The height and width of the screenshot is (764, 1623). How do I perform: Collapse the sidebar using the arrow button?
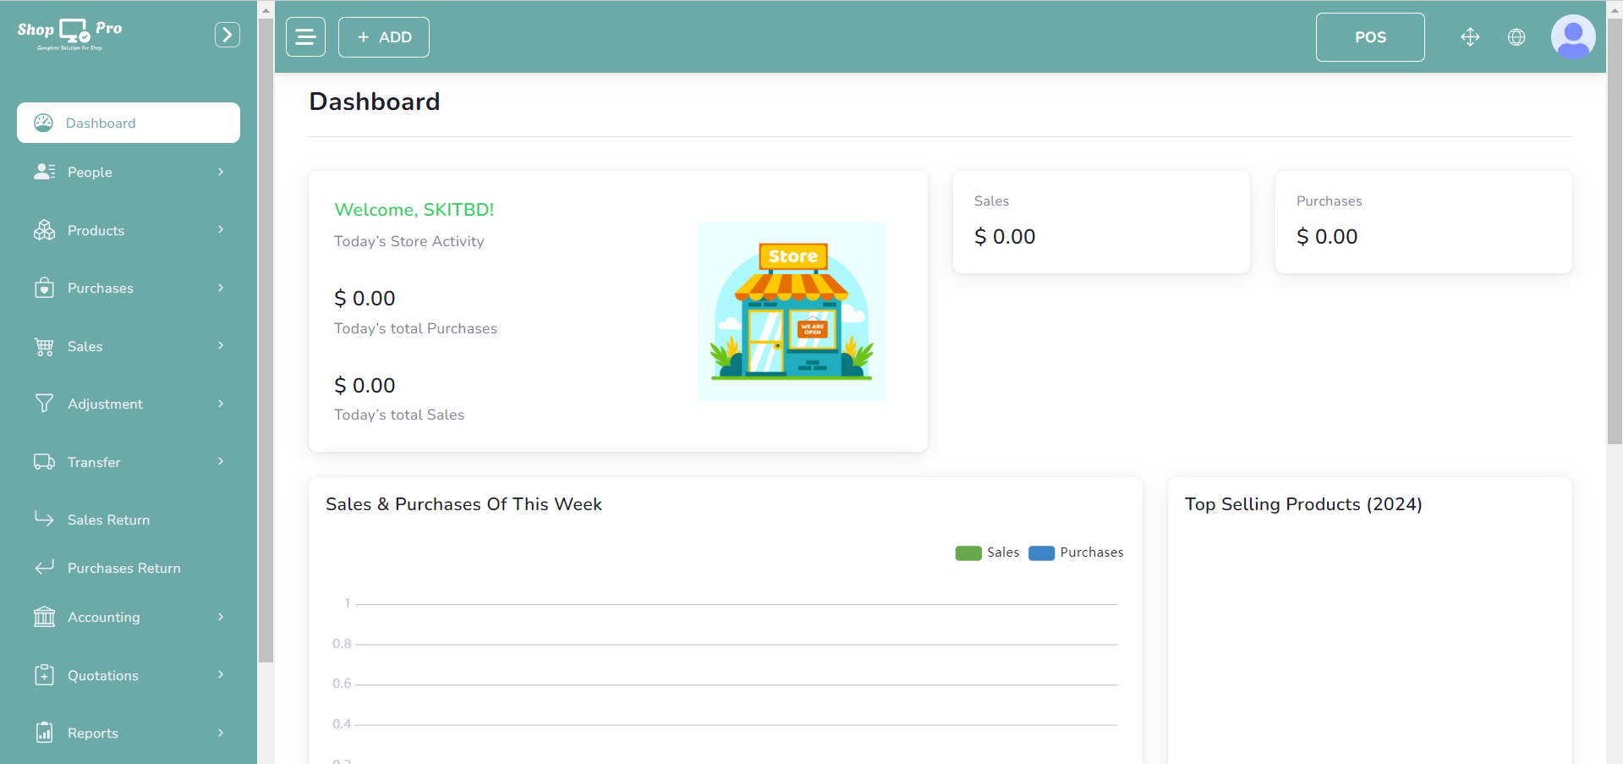[x=227, y=34]
